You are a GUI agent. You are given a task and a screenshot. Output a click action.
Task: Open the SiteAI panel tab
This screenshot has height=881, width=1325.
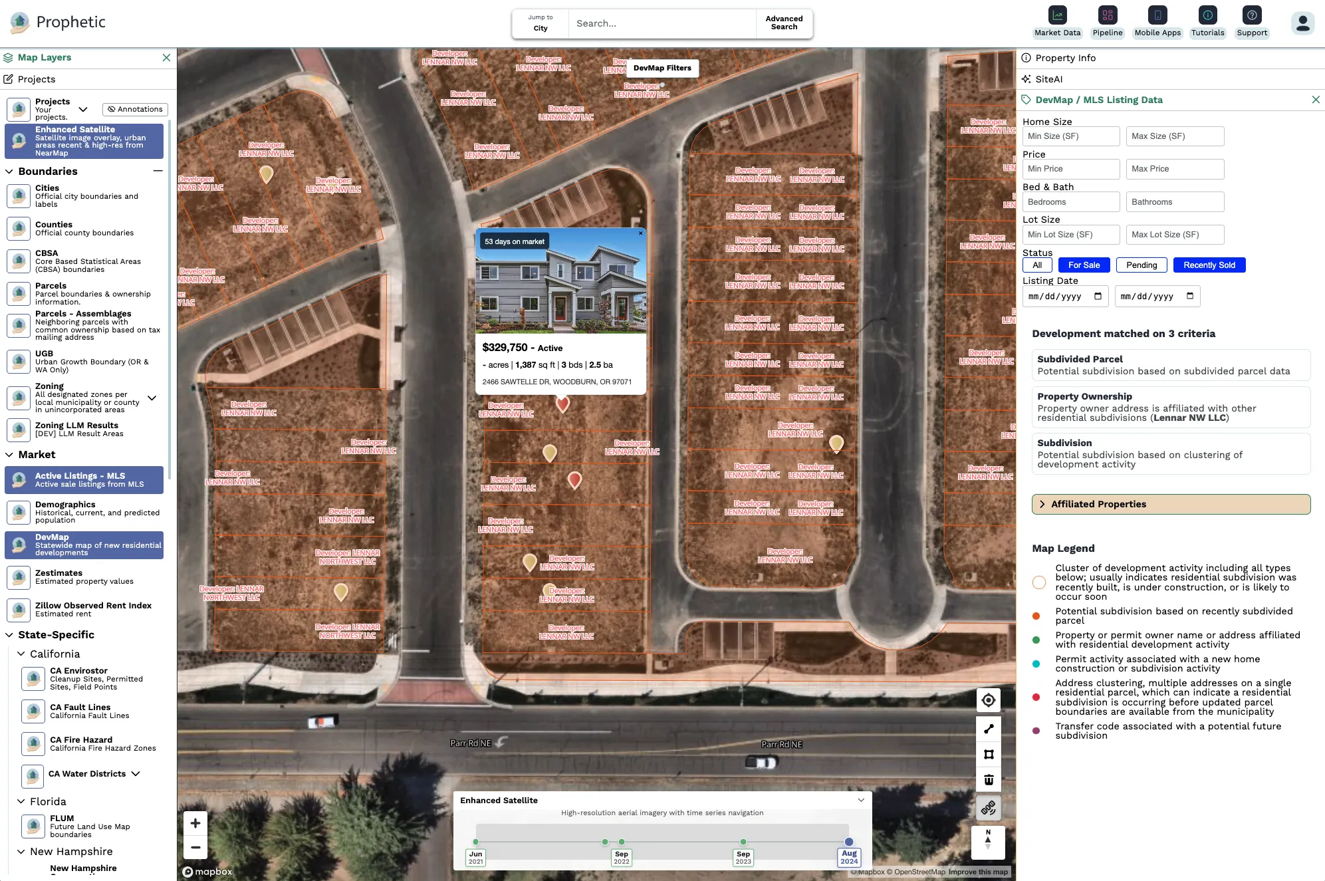pos(1048,79)
